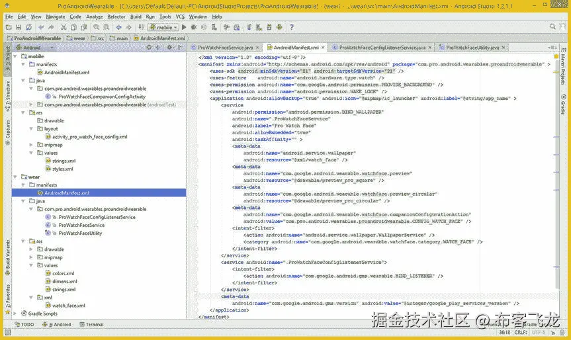
Task: Collapse the wear module node
Action: tap(15, 177)
